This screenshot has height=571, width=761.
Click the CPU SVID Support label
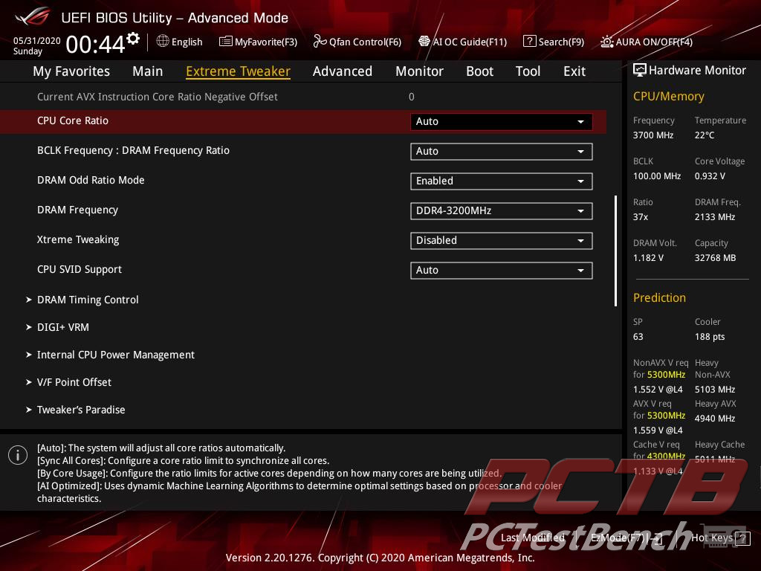click(x=80, y=269)
